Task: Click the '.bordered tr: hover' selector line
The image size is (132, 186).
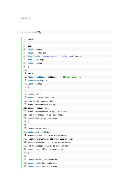Action: [x=39, y=129]
